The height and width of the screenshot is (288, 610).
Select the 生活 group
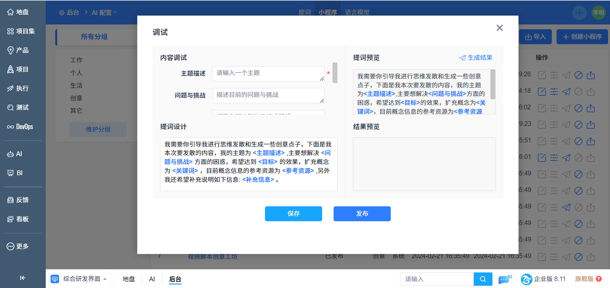[x=76, y=86]
